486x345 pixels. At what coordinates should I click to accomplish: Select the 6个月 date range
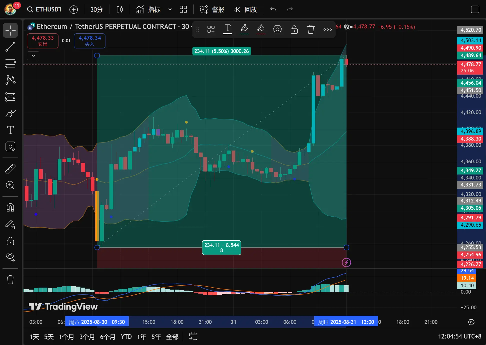coord(108,337)
